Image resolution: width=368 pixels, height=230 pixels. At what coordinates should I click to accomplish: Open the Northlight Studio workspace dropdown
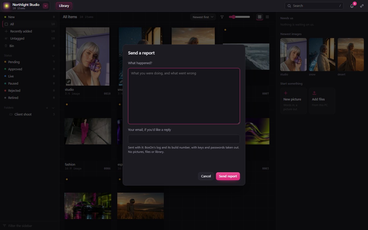45,6
